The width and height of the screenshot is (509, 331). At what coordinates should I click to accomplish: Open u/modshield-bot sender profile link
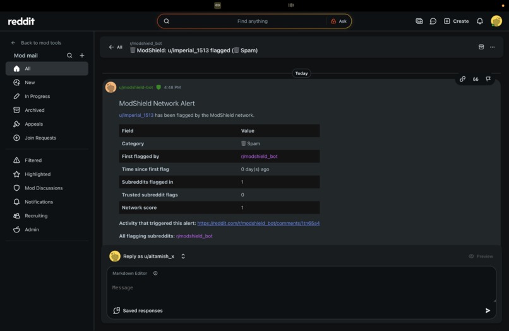[x=136, y=87]
